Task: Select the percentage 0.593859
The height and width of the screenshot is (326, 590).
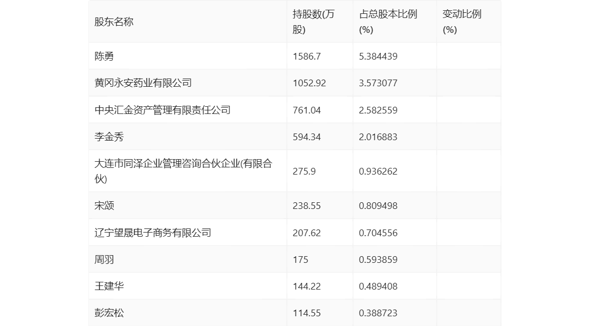Action: [378, 259]
